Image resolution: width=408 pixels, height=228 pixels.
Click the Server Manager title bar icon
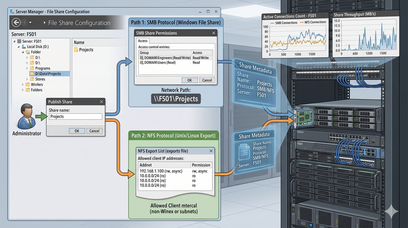pyautogui.click(x=12, y=11)
